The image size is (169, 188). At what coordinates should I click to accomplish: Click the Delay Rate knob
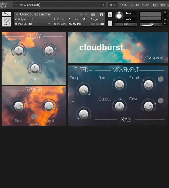(19, 51)
